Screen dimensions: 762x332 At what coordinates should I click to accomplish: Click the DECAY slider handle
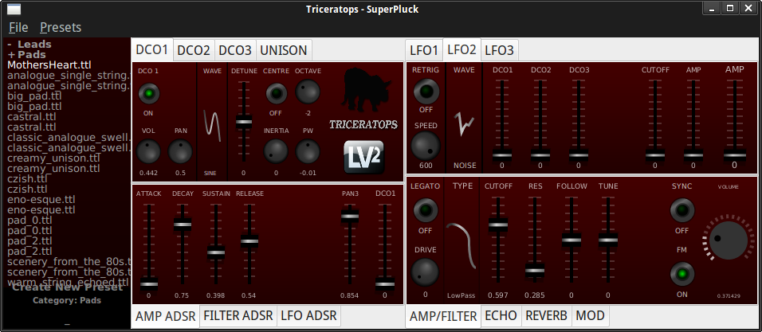(x=183, y=225)
